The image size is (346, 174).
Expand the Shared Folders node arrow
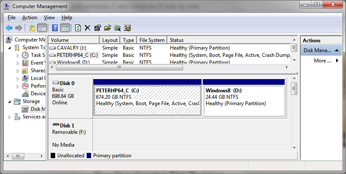click(18, 71)
